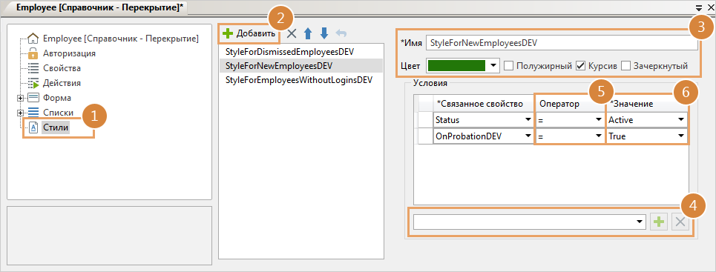Select StyleForDismissedEmployeesDEV in list
This screenshot has width=716, height=272.
pyautogui.click(x=290, y=52)
